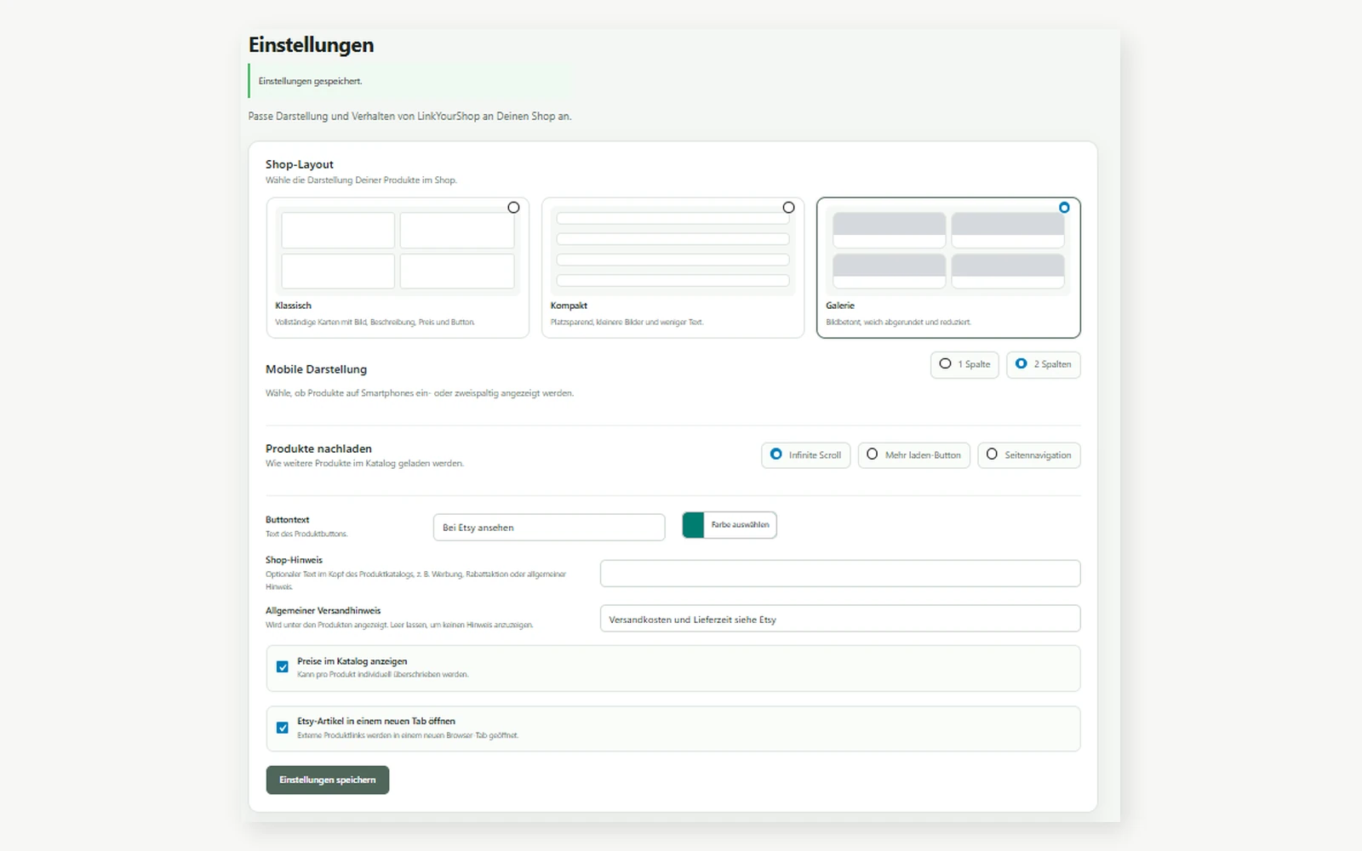Click the Shop-Hinweis label

[294, 560]
